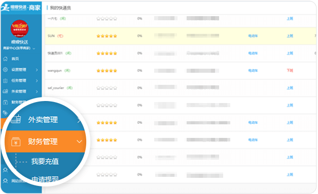
Task: Click 上班 link in SUN row
Action: coord(290,36)
